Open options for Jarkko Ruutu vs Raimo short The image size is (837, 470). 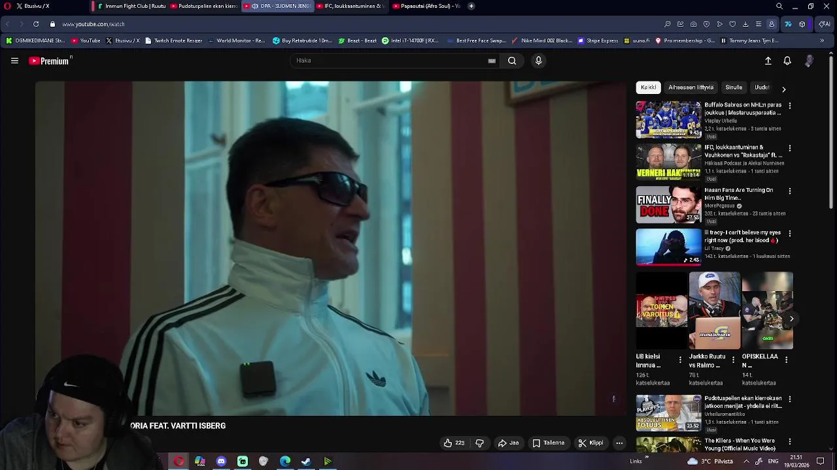(733, 360)
